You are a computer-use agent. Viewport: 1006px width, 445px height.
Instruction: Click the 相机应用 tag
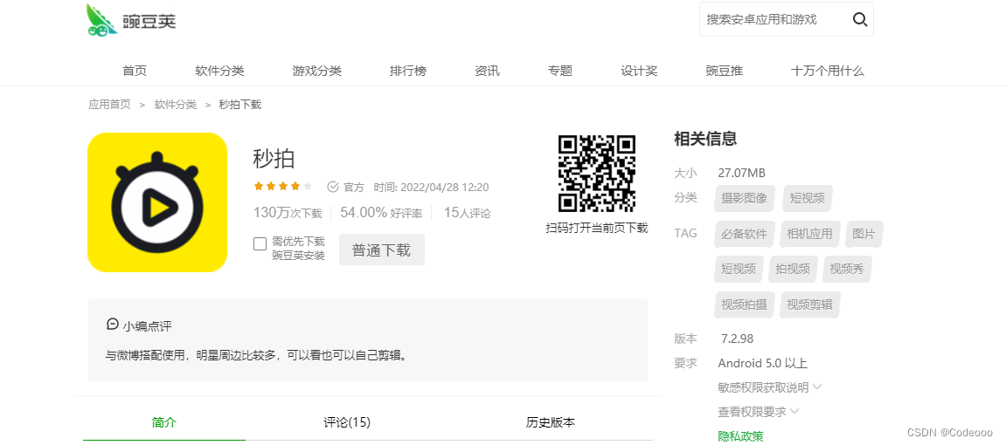point(809,234)
